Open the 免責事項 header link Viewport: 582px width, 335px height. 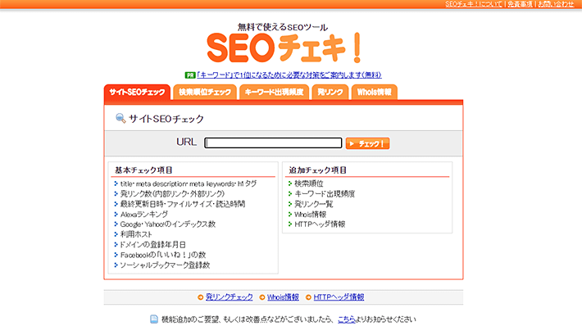point(520,4)
